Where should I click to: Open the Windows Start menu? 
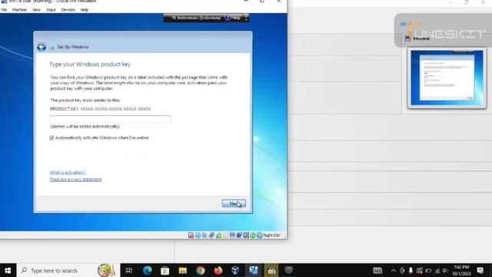[x=8, y=270]
